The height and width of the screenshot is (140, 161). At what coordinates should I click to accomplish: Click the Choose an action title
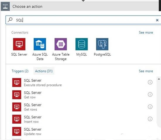(x=27, y=6)
